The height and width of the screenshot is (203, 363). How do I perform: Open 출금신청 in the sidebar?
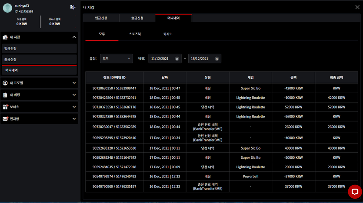point(39,59)
